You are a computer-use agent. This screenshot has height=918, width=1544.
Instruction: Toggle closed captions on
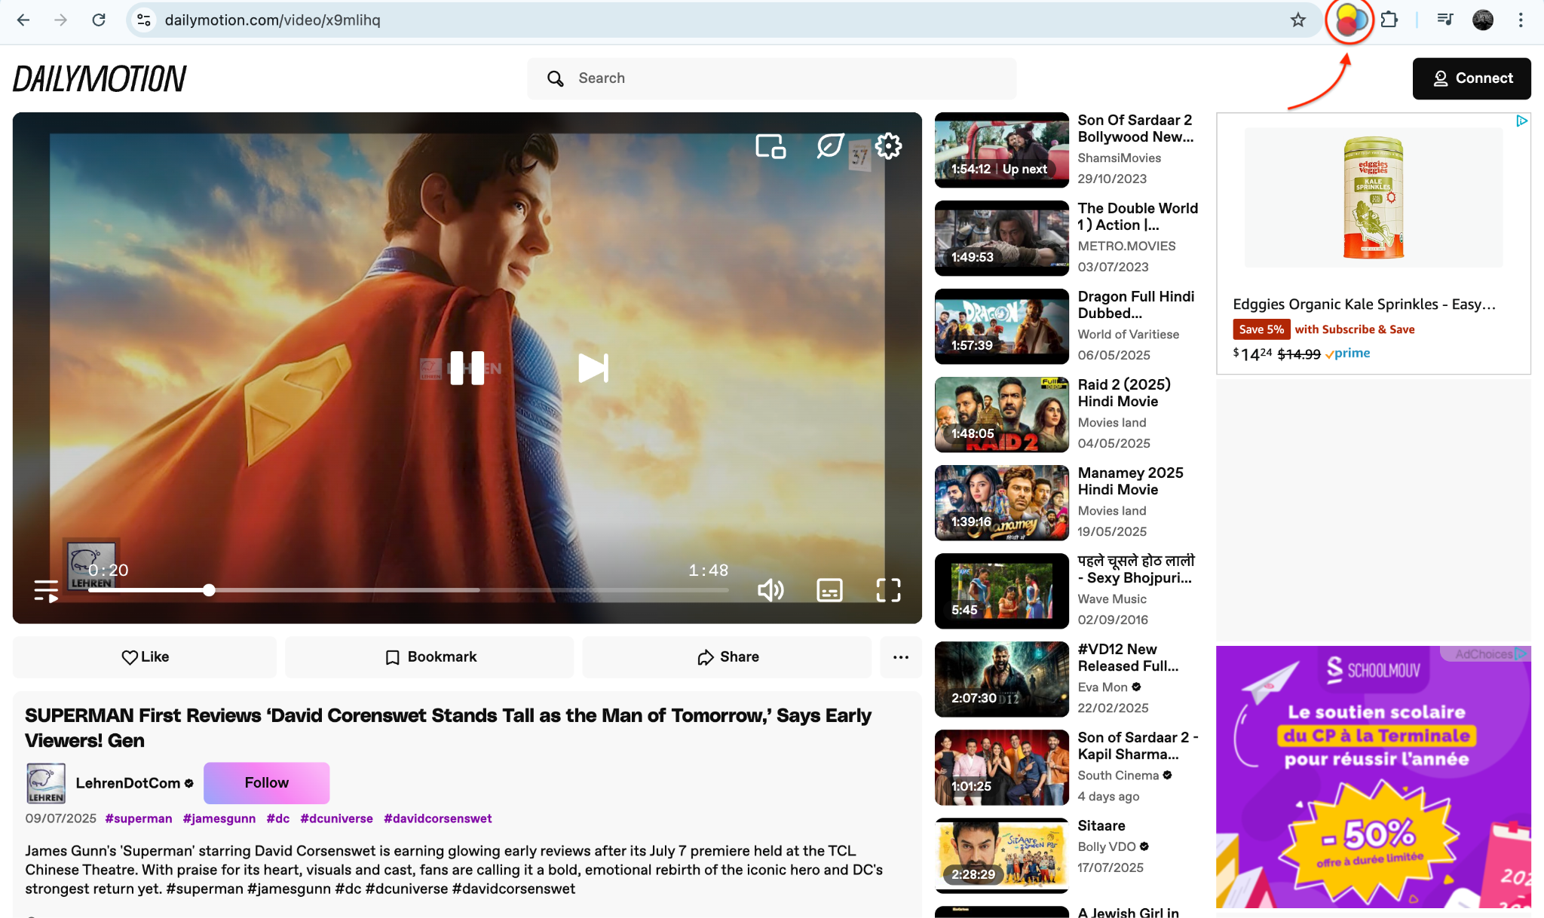coord(829,591)
